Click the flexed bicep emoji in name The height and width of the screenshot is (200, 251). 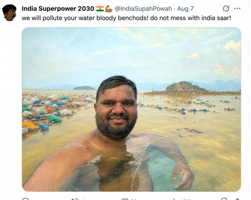coord(109,9)
